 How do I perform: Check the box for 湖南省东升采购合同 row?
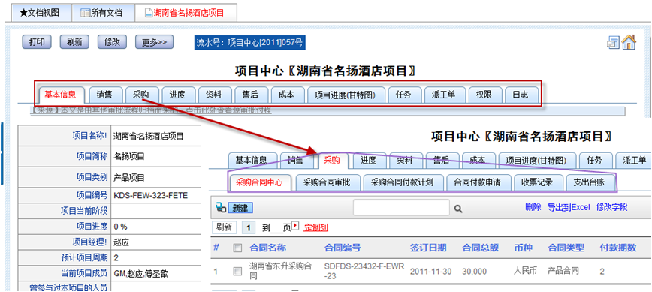point(237,271)
